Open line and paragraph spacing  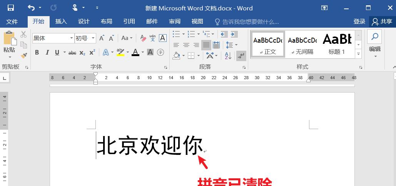[229, 45]
